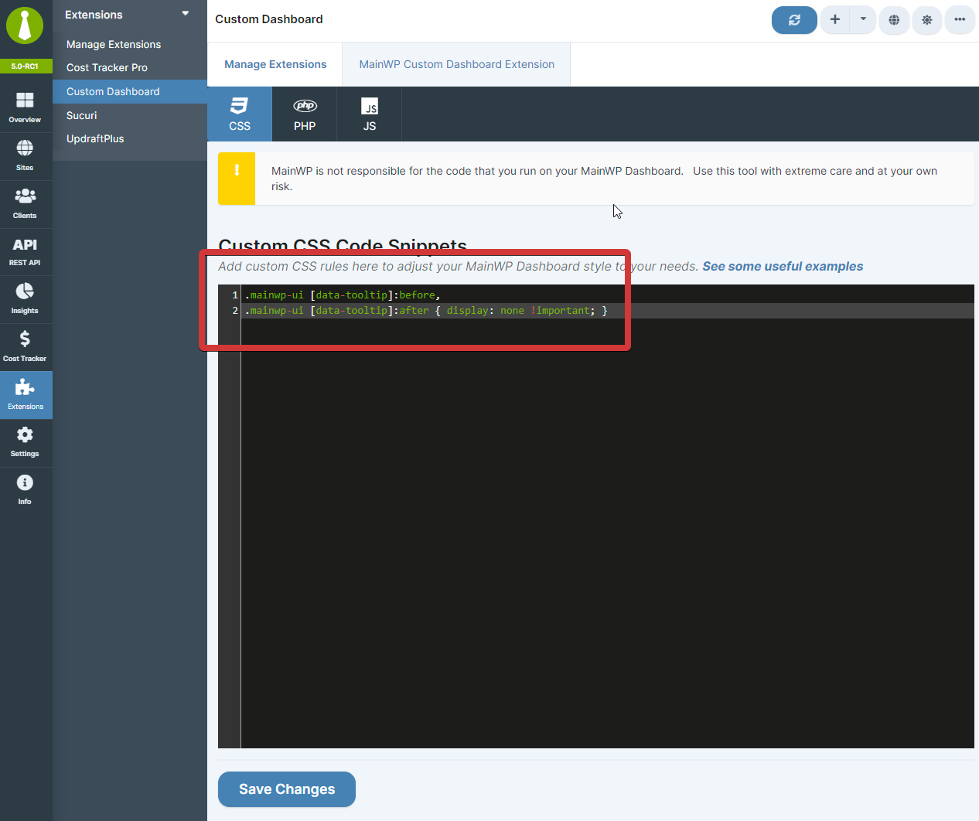Open the Settings section from the sidebar
The image size is (979, 821).
[x=26, y=442]
